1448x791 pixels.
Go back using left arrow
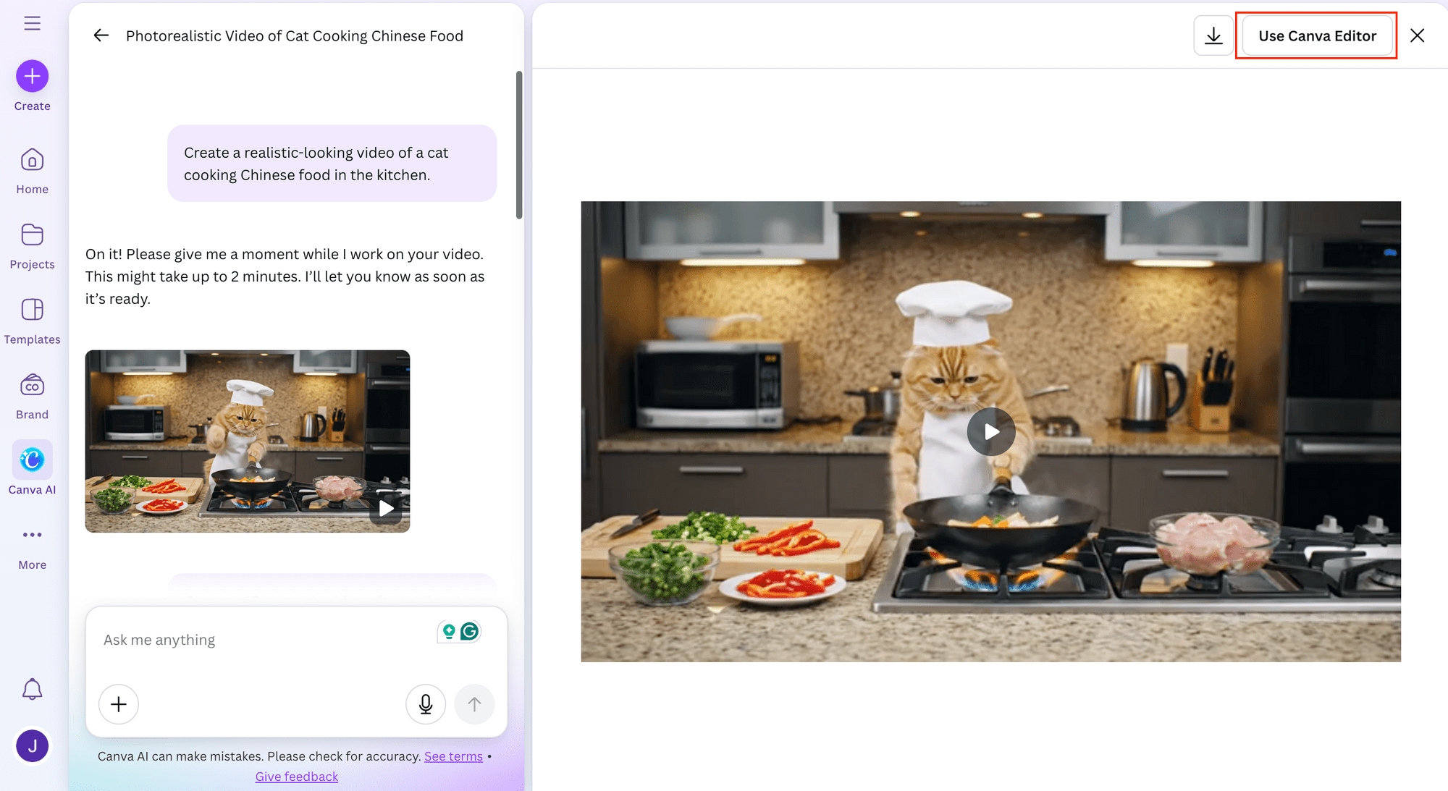(101, 35)
